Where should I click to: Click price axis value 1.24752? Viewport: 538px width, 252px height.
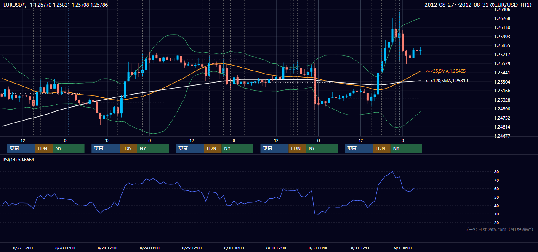coord(502,118)
